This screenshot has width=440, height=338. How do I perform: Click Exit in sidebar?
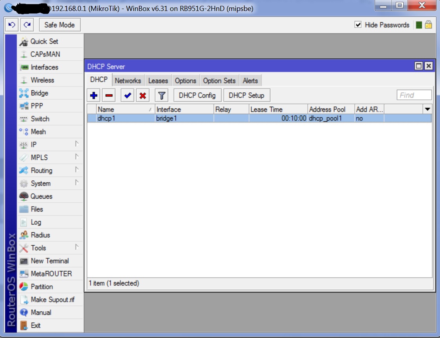coord(50,325)
